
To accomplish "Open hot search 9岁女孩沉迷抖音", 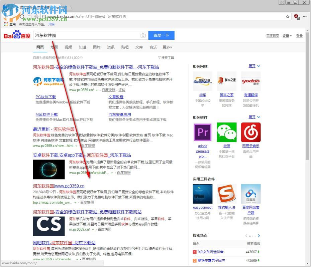I will pos(210,252).
